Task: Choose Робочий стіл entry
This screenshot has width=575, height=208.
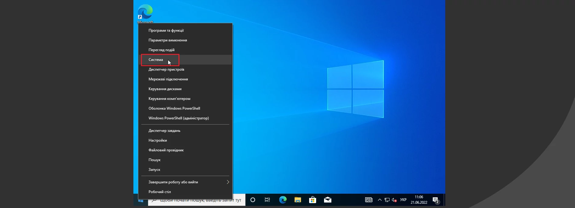Action: click(x=185, y=192)
